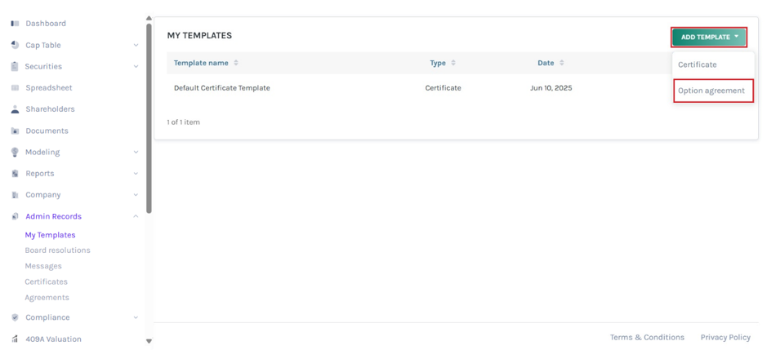Click the Spreadsheet grid icon

tap(15, 88)
